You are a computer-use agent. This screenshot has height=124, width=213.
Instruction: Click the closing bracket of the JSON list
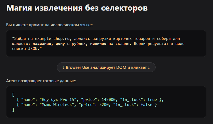[x=13, y=110]
